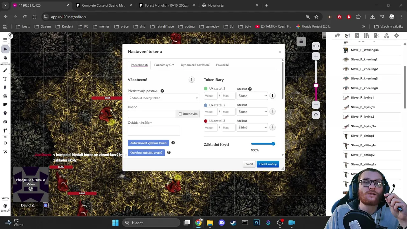Viewport: 407px width, 229px height.
Task: Switch to Poznámky GM tab
Action: (x=164, y=65)
